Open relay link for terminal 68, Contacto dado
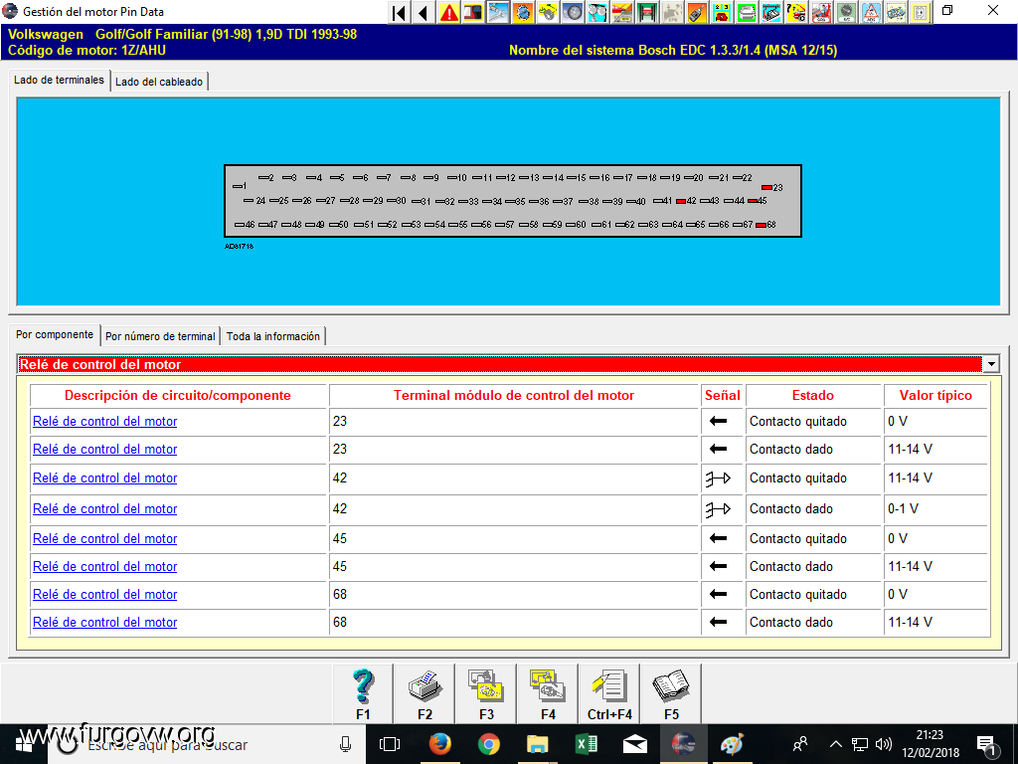1018x764 pixels. (x=105, y=623)
